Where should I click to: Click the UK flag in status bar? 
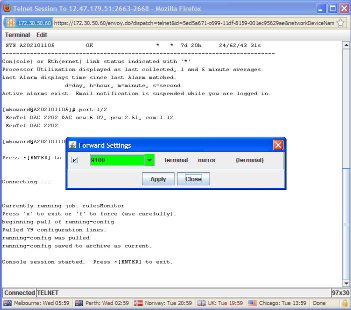(201, 303)
